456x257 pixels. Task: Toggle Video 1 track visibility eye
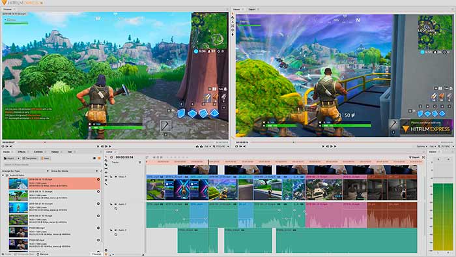pyautogui.click(x=116, y=177)
